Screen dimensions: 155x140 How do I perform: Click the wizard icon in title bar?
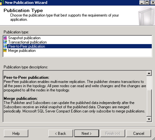point(2,3)
